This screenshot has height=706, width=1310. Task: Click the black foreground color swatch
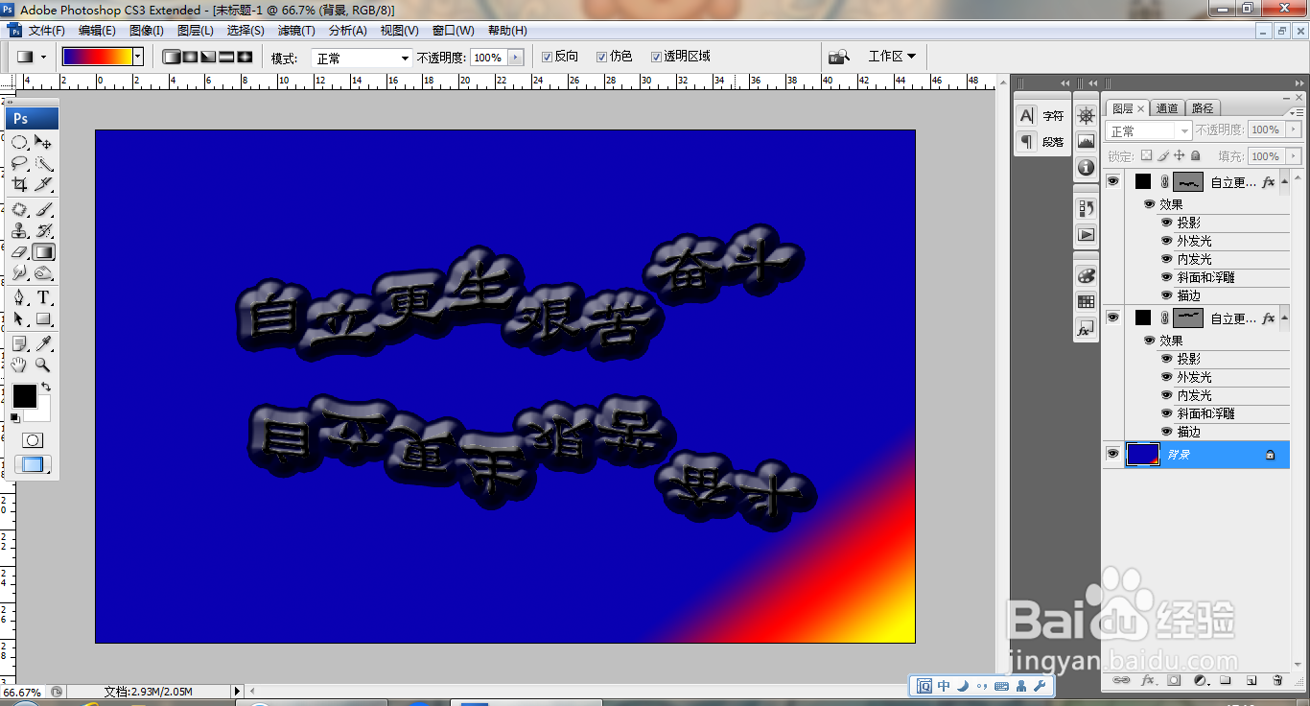23,394
